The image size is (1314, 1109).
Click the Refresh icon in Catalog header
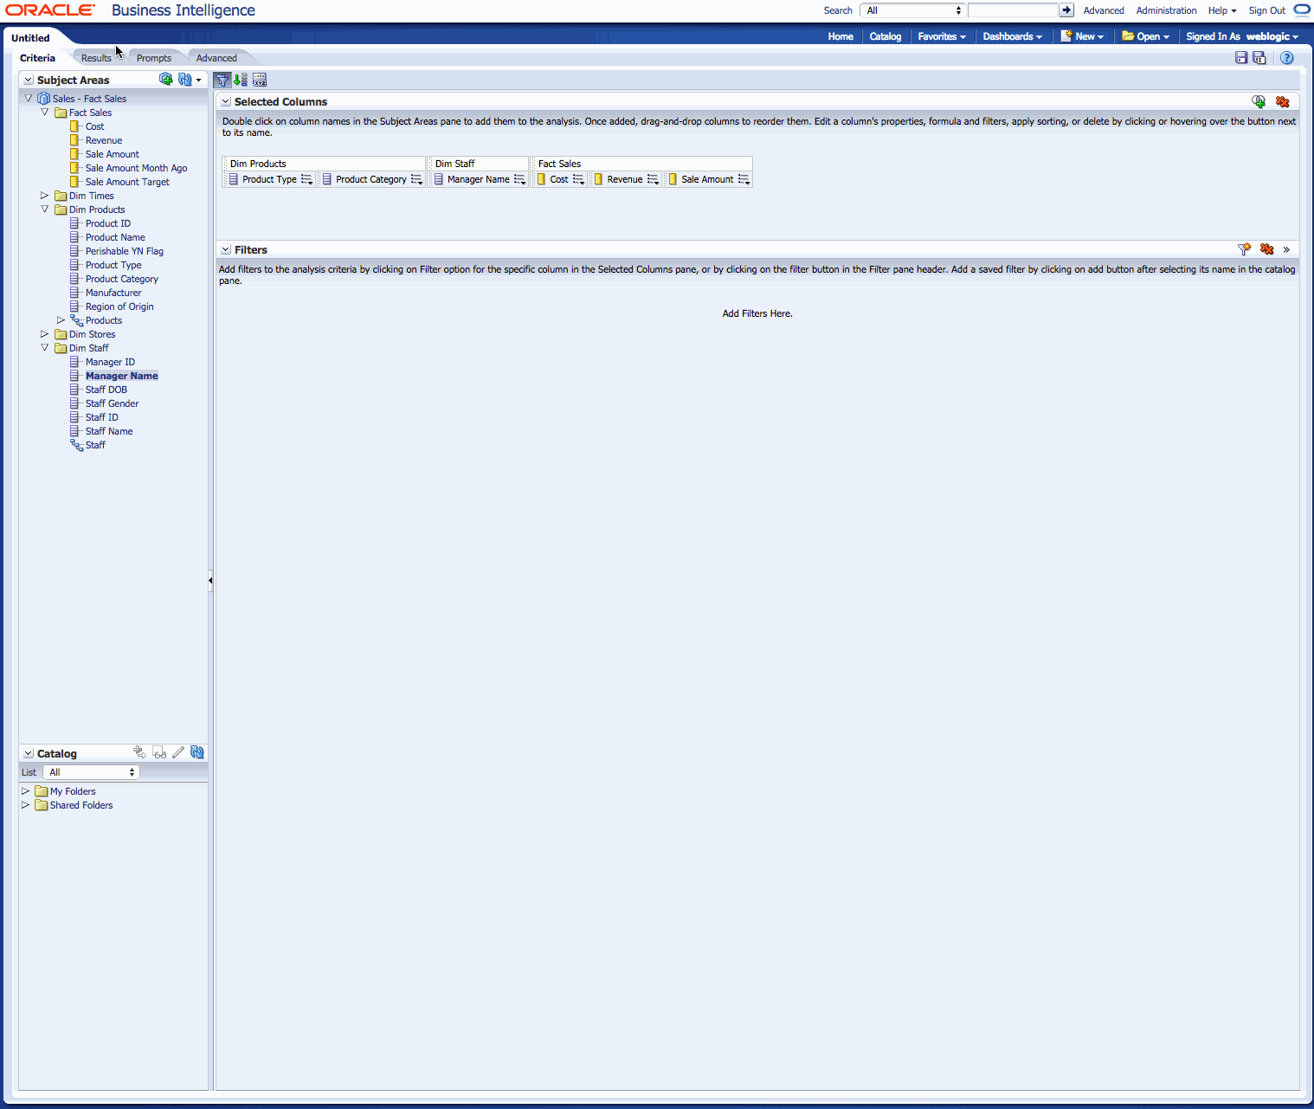(x=197, y=752)
